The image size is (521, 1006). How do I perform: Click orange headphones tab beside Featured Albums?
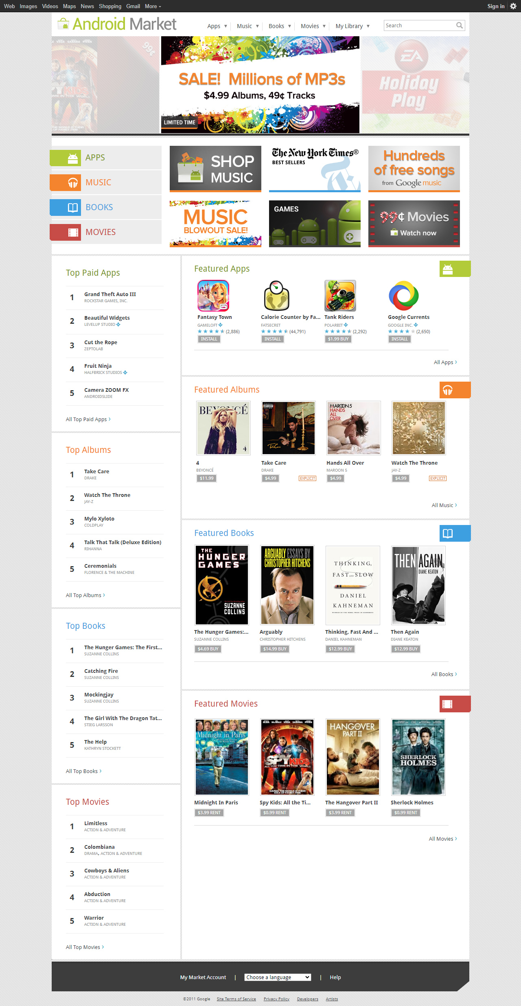(x=455, y=390)
